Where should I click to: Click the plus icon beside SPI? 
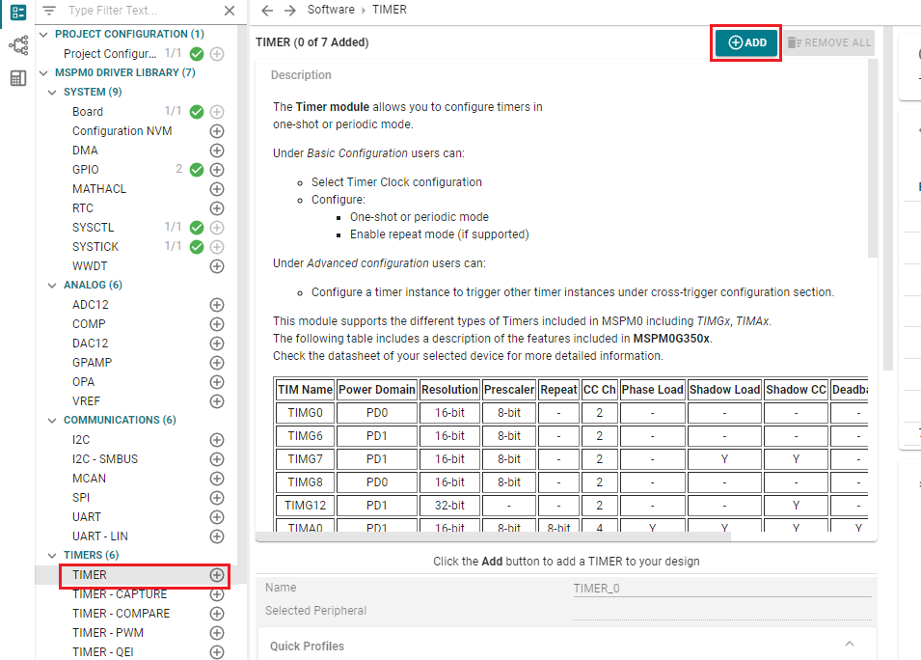click(x=217, y=498)
